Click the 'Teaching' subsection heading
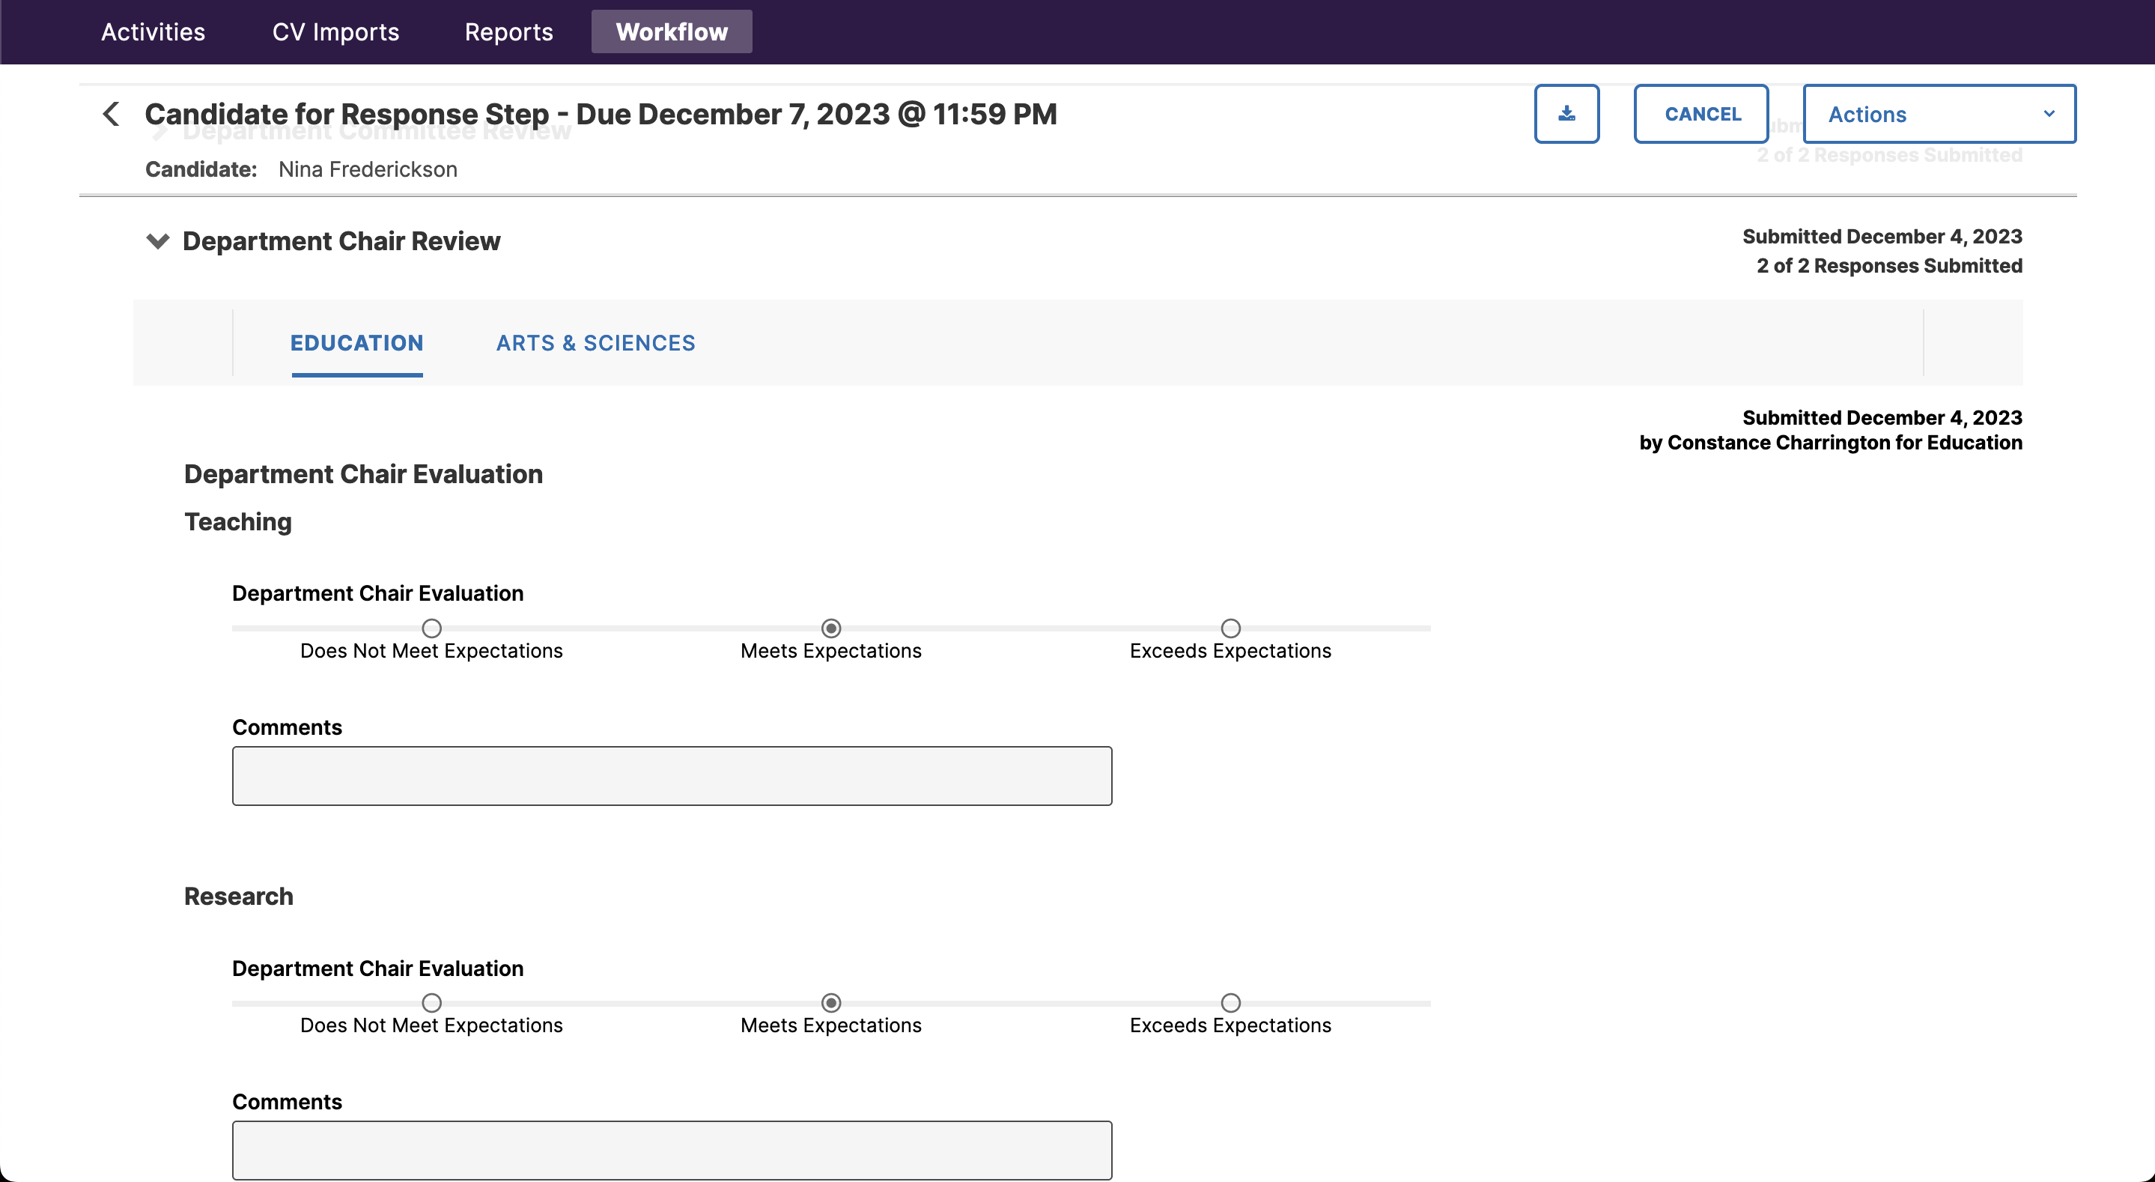Screen dimensions: 2155x1182 238,521
